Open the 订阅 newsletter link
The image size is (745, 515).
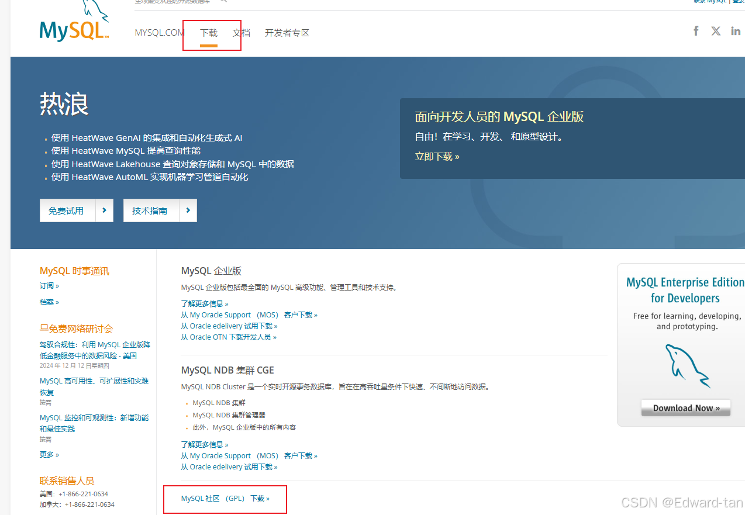coord(49,286)
